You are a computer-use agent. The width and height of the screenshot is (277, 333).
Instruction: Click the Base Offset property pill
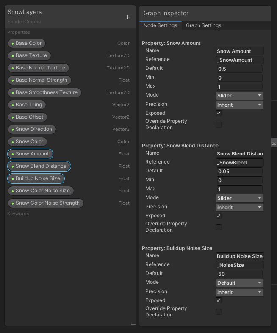click(x=27, y=117)
